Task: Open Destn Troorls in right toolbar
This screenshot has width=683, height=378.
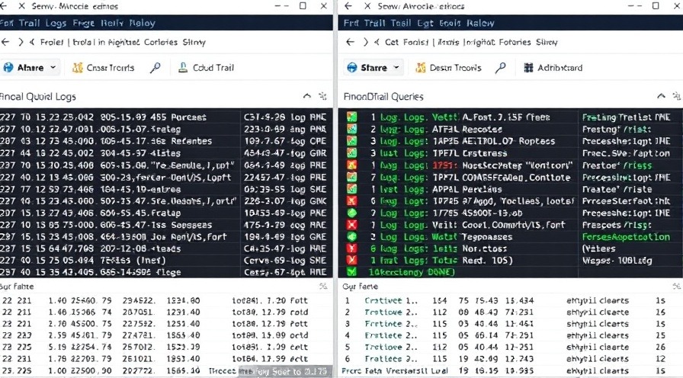Action: click(448, 68)
